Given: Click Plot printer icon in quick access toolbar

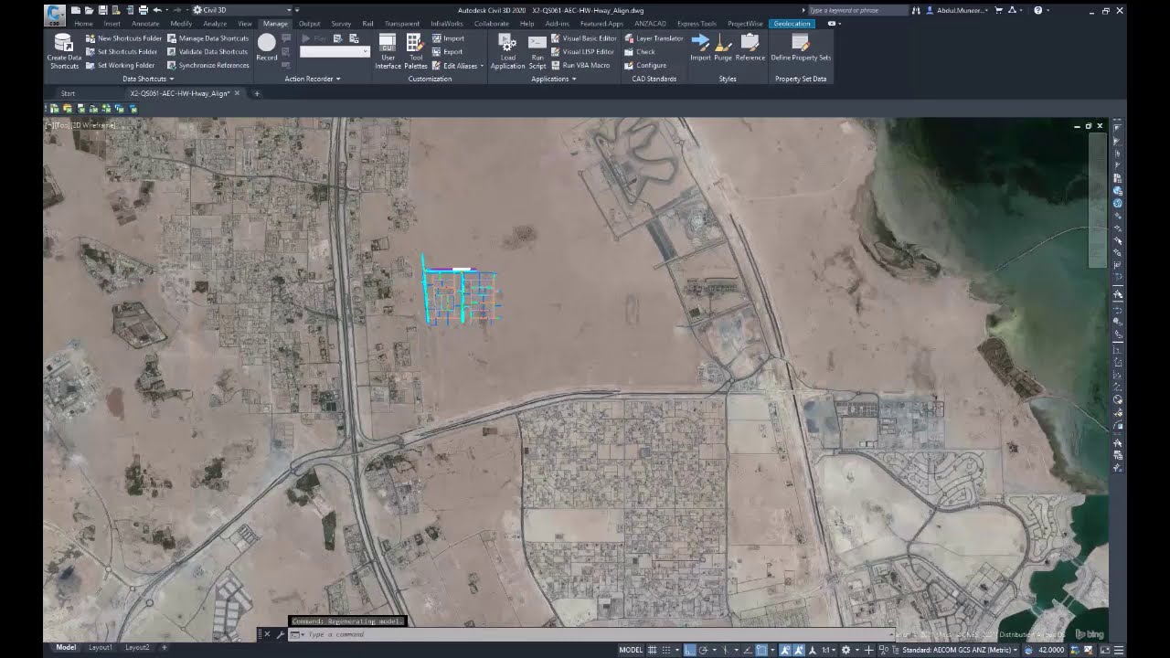Looking at the screenshot, I should 144,10.
